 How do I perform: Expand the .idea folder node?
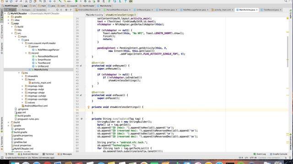tap(9, 20)
